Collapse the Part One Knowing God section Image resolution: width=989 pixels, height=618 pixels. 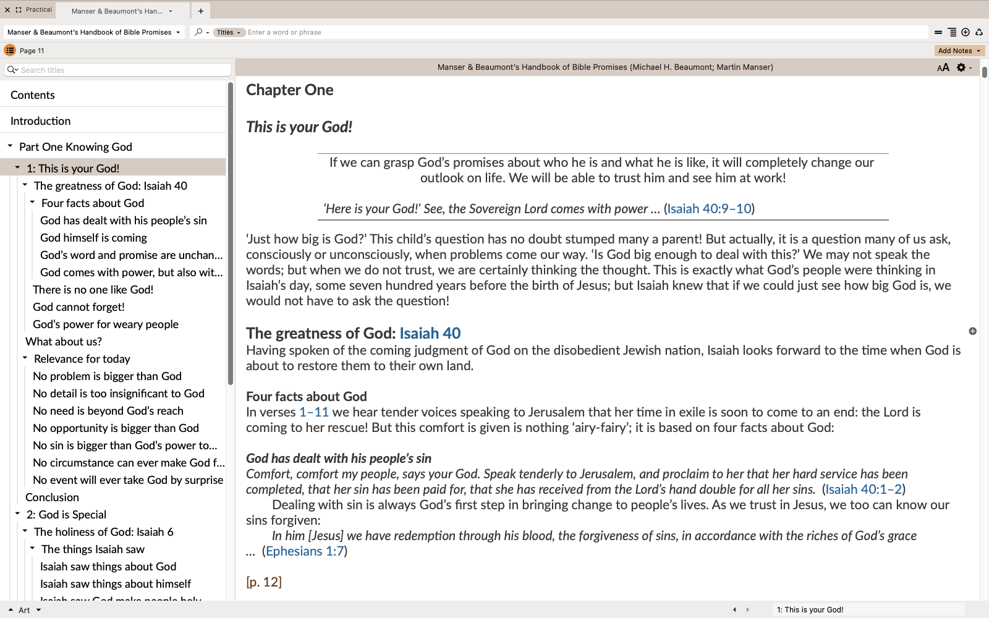[10, 146]
